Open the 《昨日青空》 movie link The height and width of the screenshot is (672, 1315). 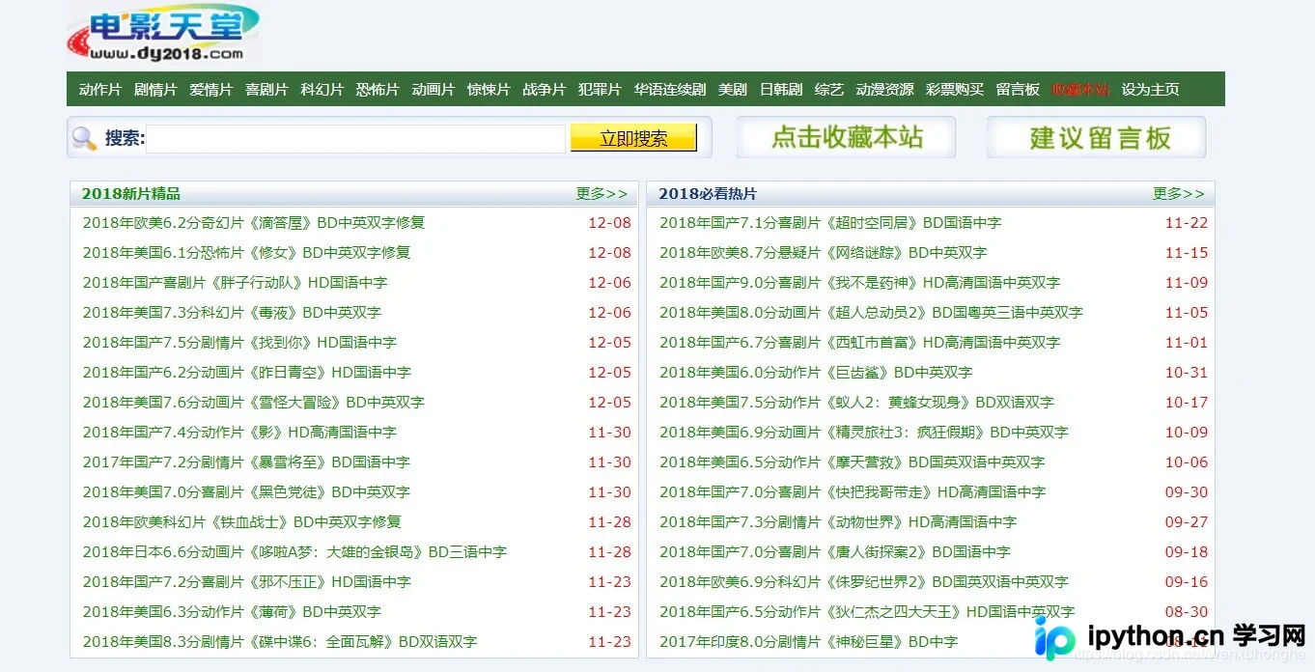pyautogui.click(x=247, y=373)
